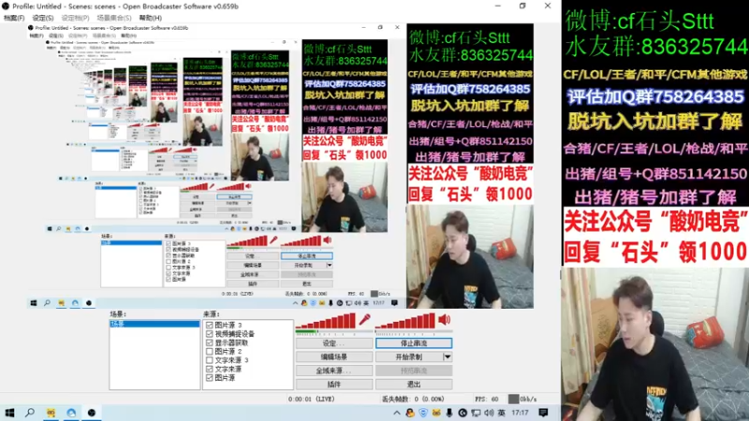Open the yellow app icon in taskbar
The height and width of the screenshot is (421, 749).
(51, 413)
